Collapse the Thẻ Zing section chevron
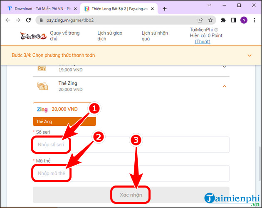Image resolution: width=262 pixels, height=208 pixels. coord(225,86)
